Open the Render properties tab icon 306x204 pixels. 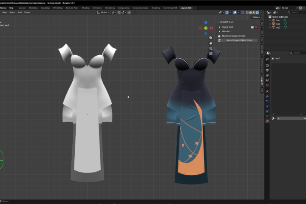pyautogui.click(x=267, y=65)
